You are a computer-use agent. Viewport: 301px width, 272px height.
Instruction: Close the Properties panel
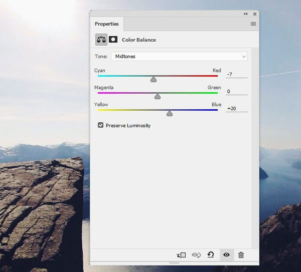255,14
